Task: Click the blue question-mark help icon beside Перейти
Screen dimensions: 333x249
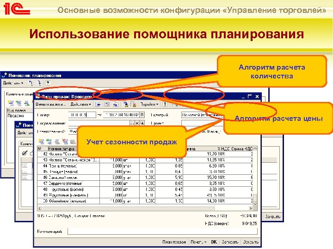Action: (165, 104)
